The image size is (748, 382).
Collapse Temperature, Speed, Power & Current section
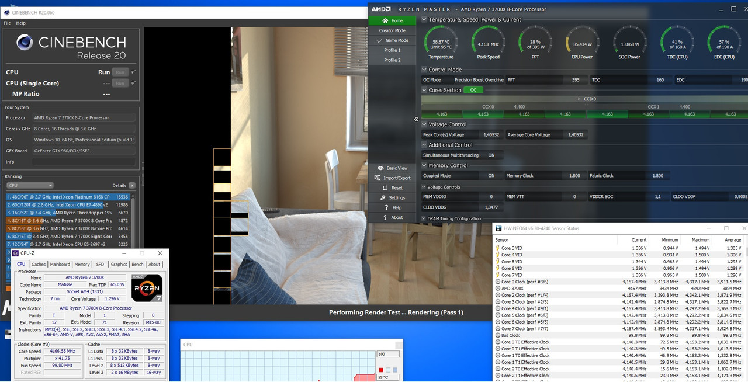click(424, 19)
